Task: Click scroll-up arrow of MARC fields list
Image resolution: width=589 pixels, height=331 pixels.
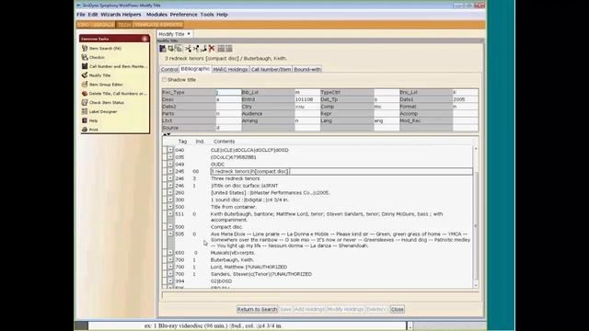Action: point(476,149)
